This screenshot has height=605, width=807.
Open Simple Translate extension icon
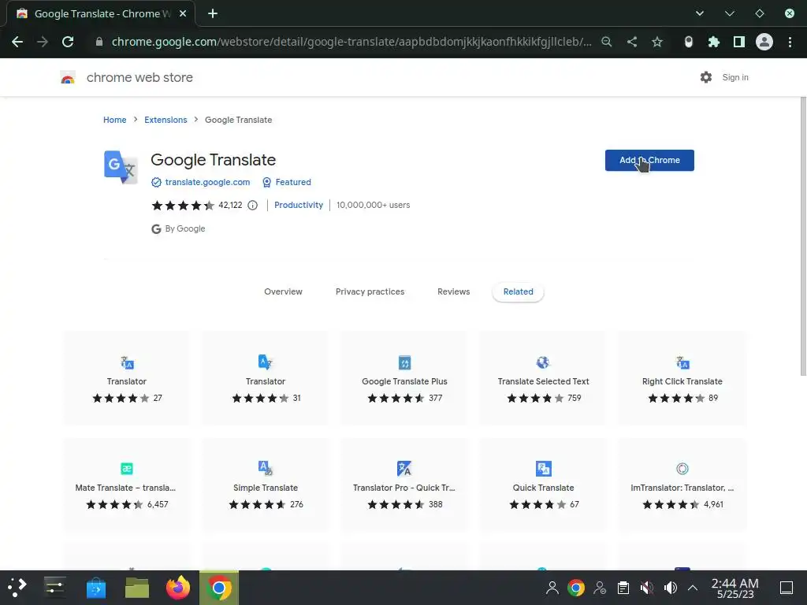pos(266,468)
